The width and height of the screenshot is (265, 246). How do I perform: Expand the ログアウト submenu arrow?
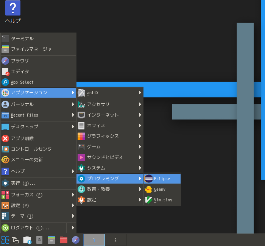click(73, 227)
